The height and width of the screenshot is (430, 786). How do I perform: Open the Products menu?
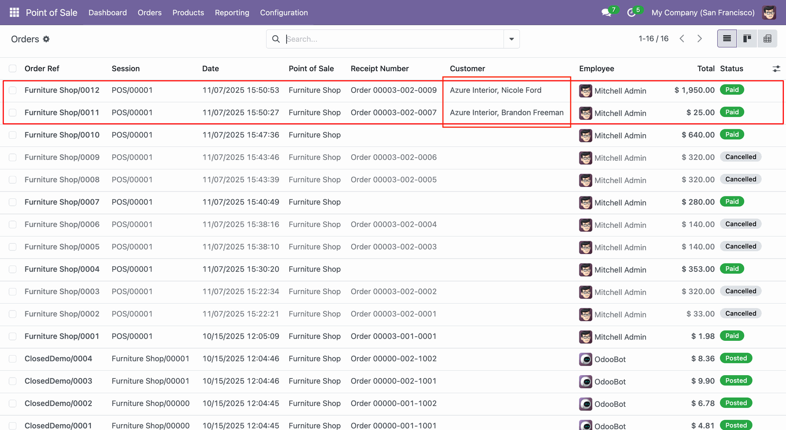point(188,13)
